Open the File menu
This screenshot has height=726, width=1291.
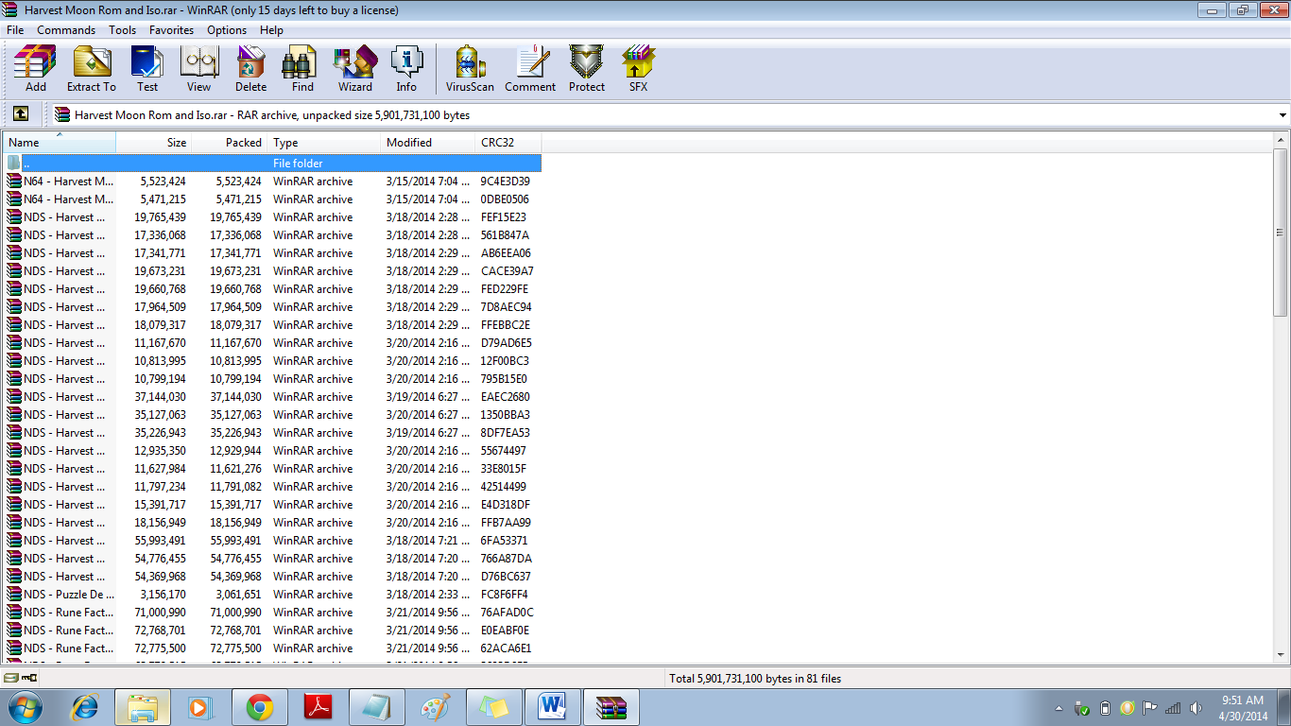coord(15,30)
